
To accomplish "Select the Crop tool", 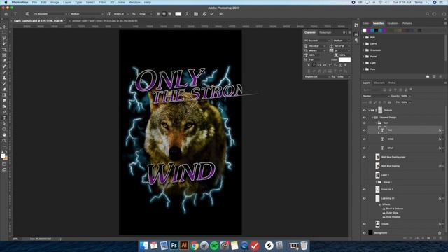I will [x=4, y=50].
